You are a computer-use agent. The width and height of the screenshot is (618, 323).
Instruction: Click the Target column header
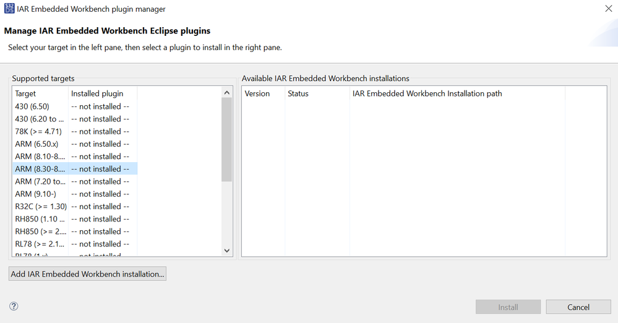[x=40, y=93]
